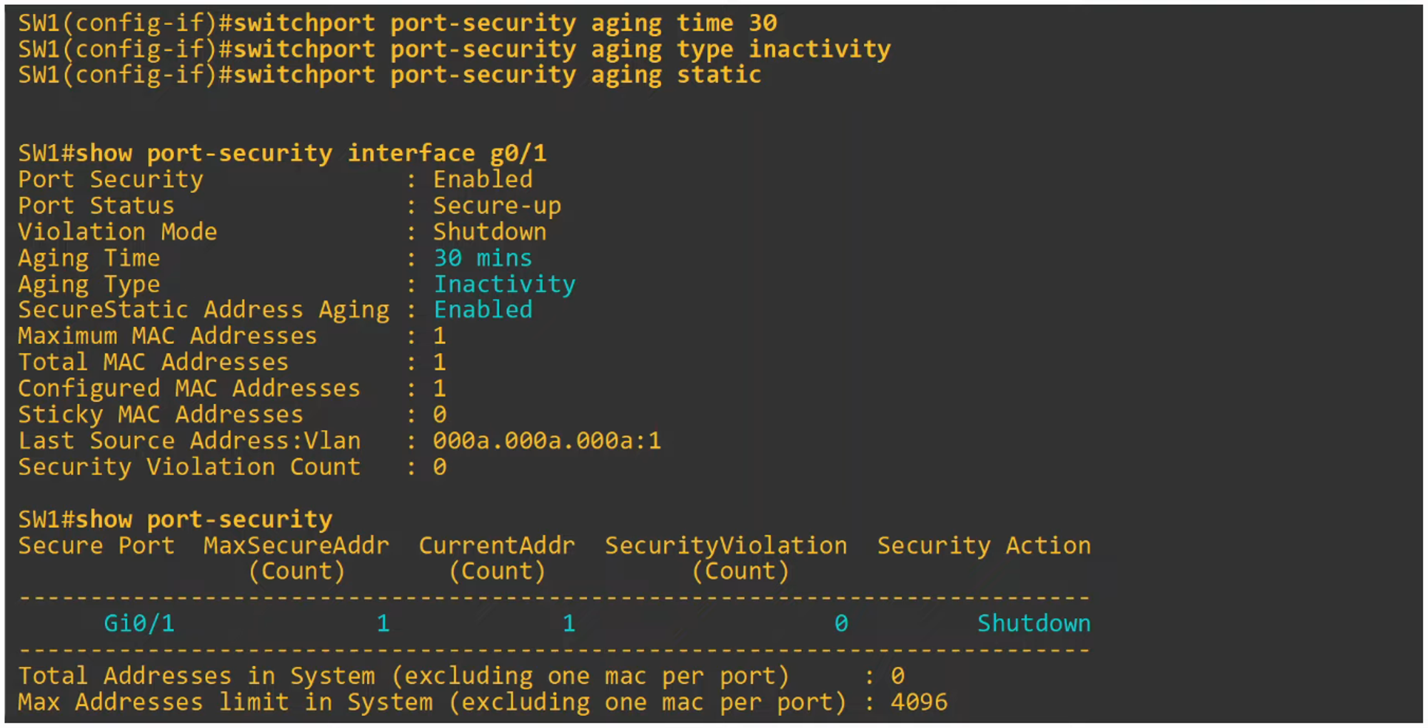
Task: Click the 'Secure-up' port status value
Action: coord(497,206)
